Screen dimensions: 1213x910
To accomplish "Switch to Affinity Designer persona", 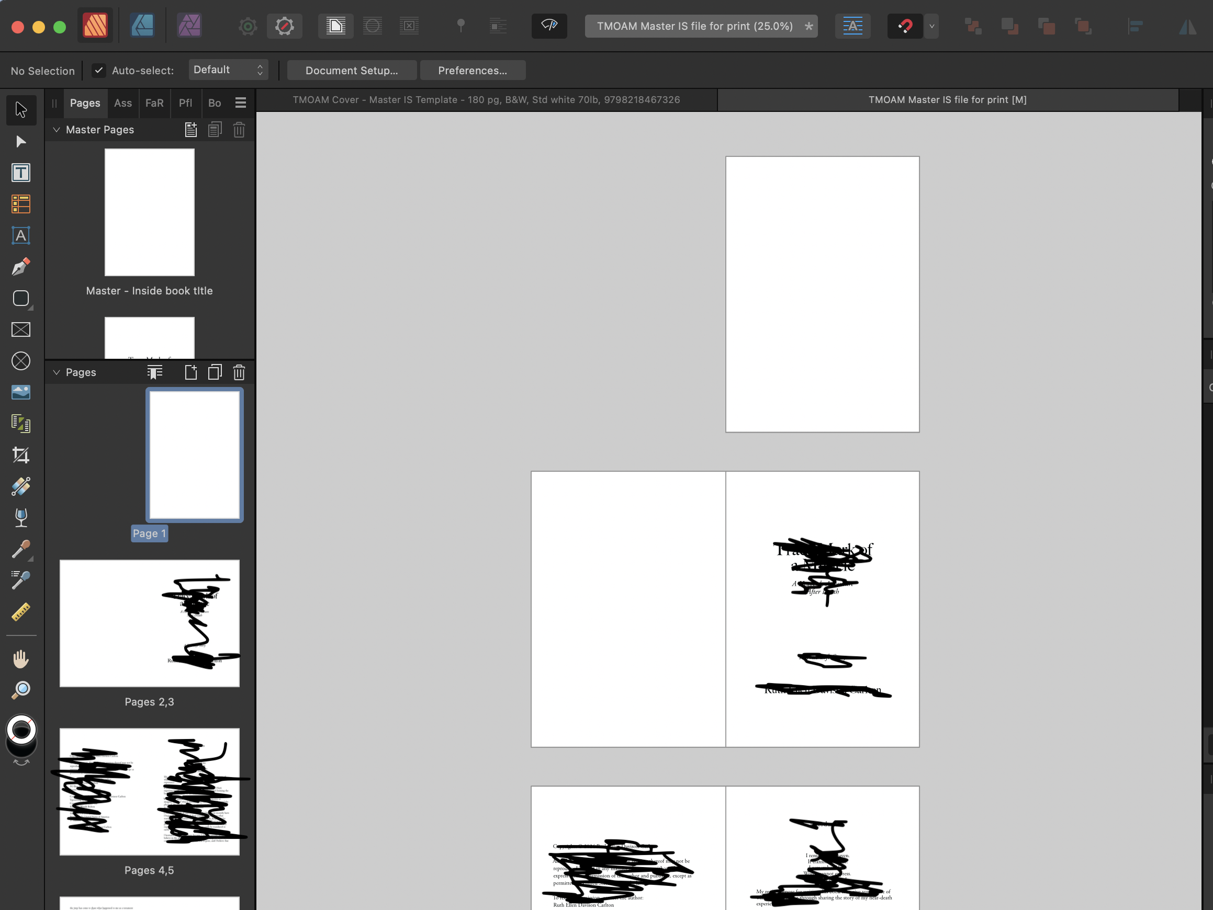I will click(x=142, y=25).
